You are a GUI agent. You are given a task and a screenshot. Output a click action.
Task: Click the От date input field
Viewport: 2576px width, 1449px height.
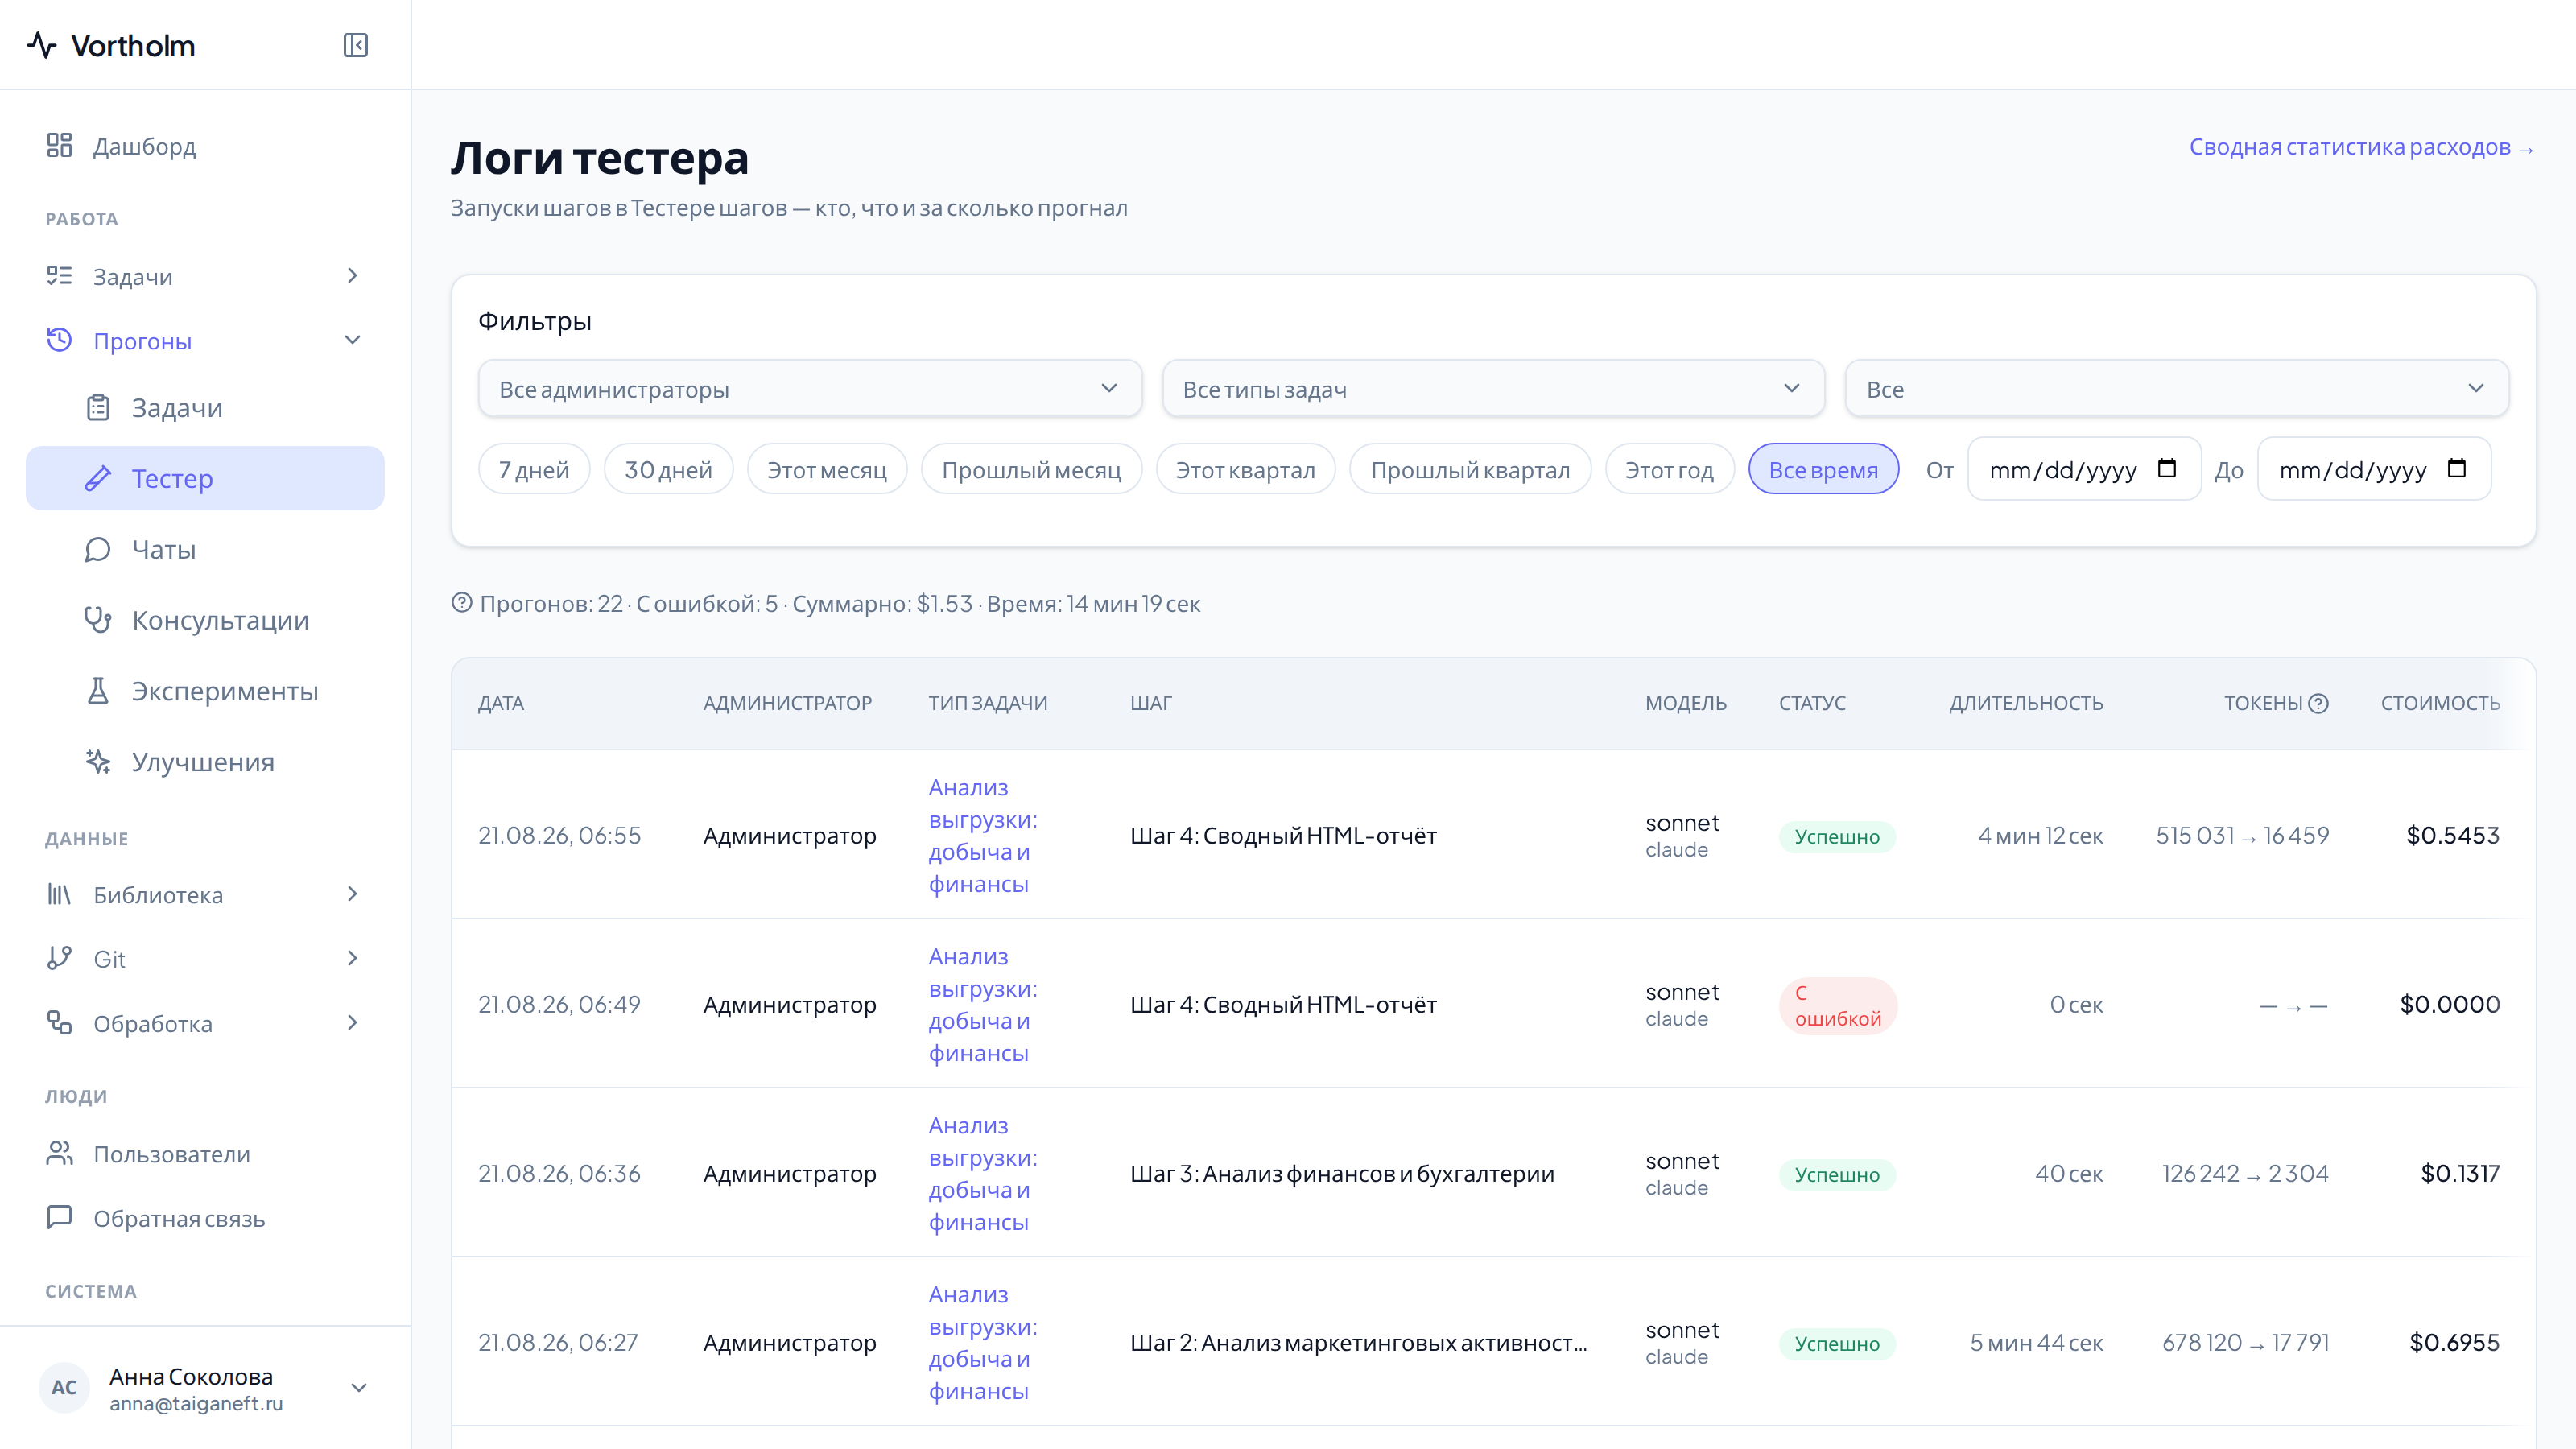[x=2084, y=469]
